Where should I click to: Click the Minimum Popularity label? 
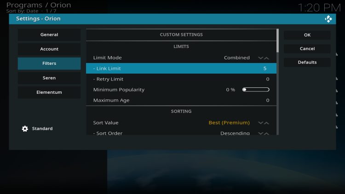point(119,90)
